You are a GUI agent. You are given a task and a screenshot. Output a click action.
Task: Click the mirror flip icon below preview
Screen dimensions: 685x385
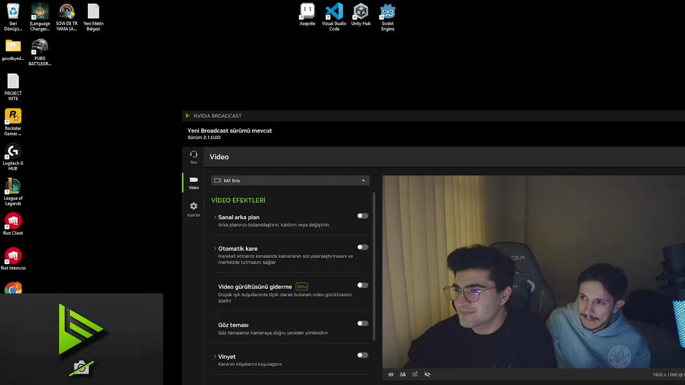click(391, 374)
